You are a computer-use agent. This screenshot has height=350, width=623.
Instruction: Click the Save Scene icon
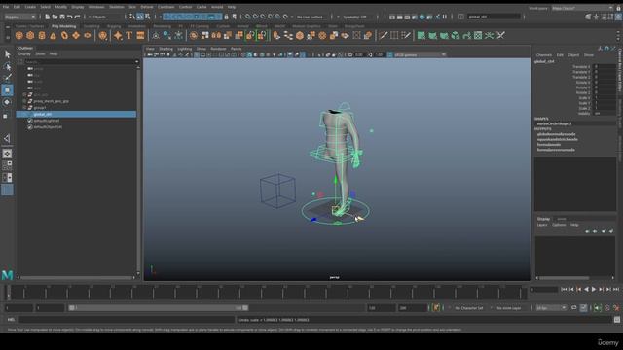pyautogui.click(x=62, y=17)
